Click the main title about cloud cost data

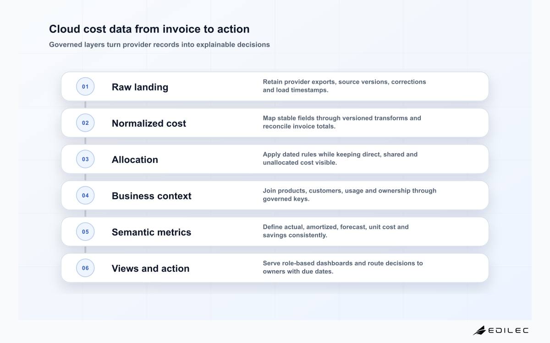tap(149, 29)
